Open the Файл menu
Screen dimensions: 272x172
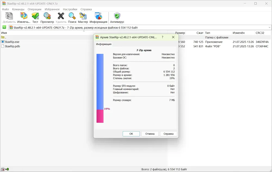(x=5, y=9)
